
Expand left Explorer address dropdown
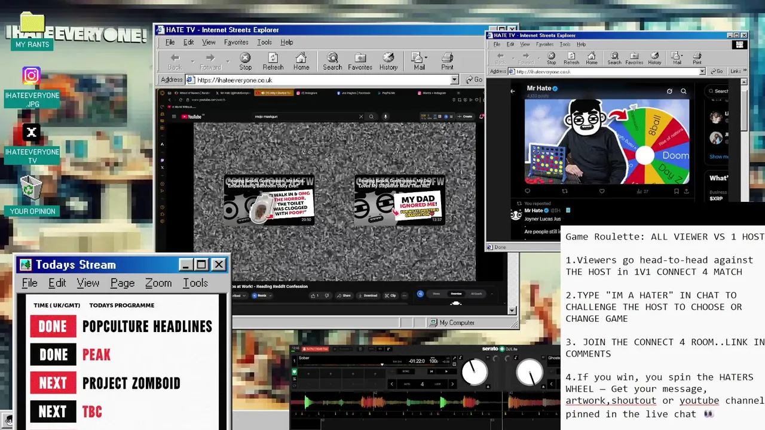[454, 80]
